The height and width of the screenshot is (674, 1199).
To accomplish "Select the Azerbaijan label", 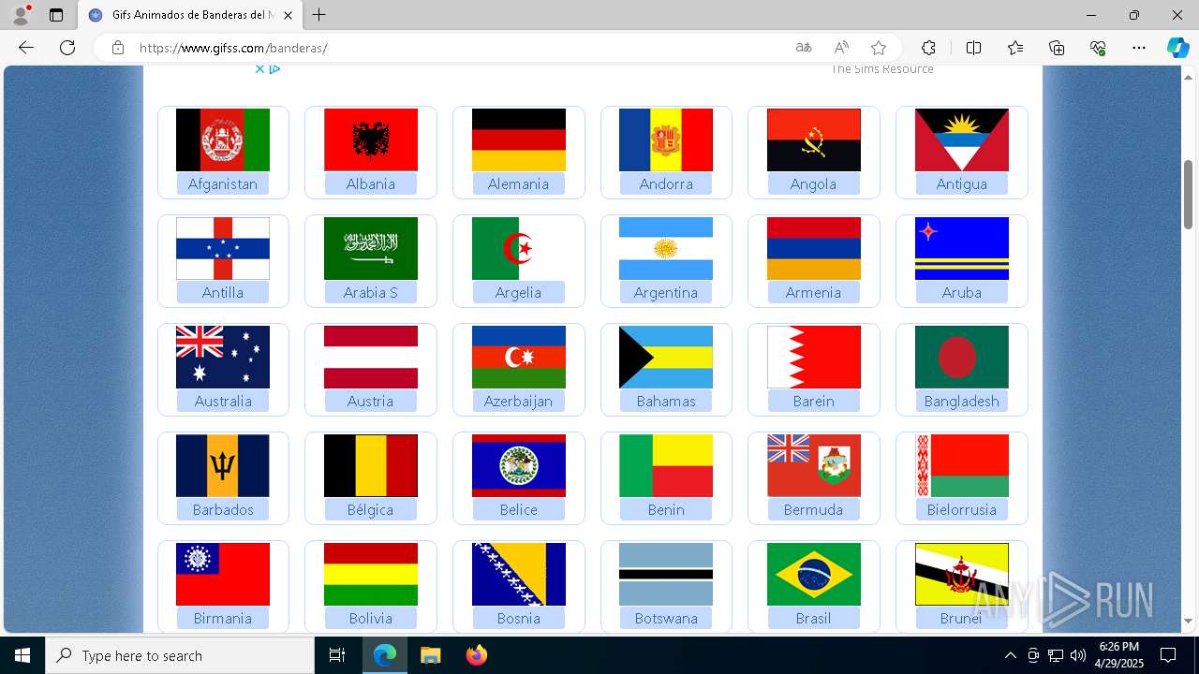I will (x=518, y=402).
